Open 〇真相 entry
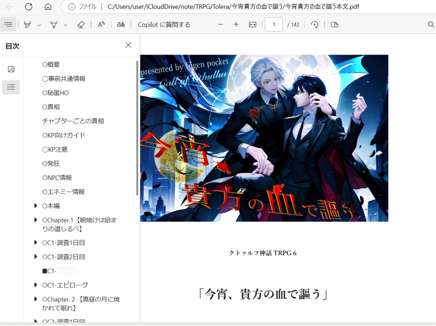The height and width of the screenshot is (326, 436). coord(51,107)
